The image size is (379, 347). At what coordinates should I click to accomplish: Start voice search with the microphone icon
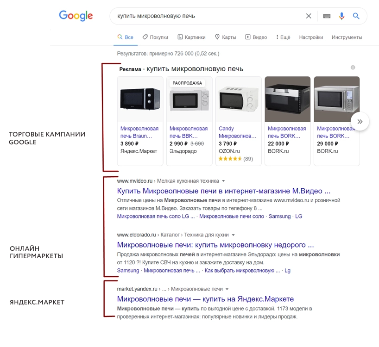tap(341, 16)
